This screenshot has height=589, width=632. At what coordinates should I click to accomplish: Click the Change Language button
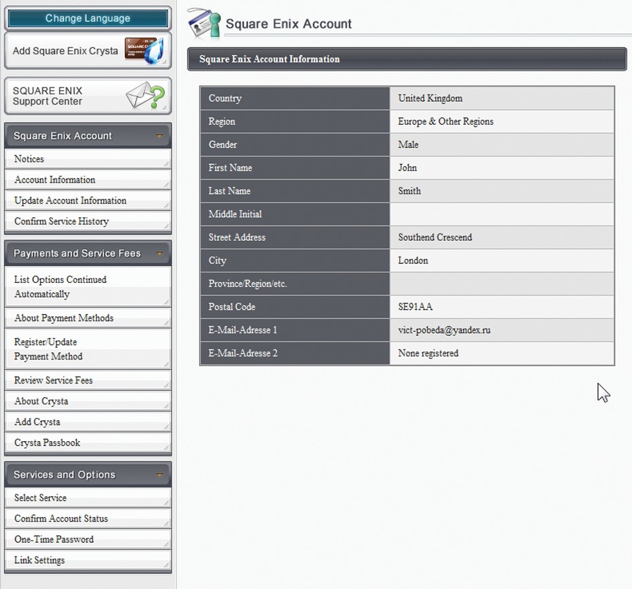click(x=88, y=18)
